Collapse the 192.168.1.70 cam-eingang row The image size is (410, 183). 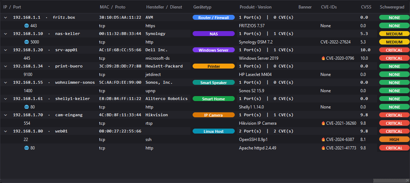coord(6,115)
